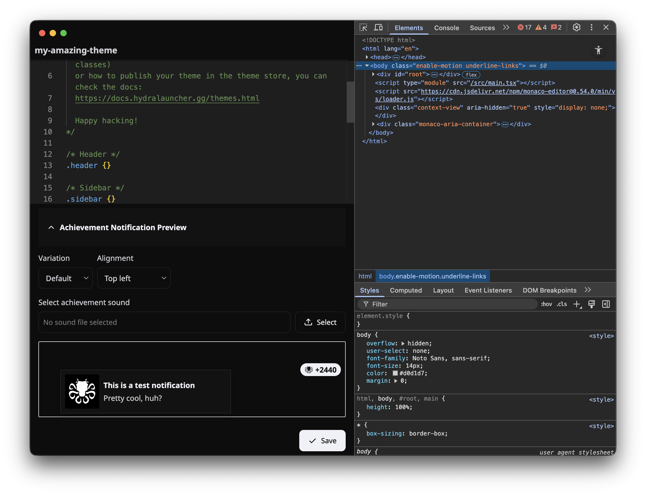
Task: Toggle the device emulation icon
Action: pos(378,27)
